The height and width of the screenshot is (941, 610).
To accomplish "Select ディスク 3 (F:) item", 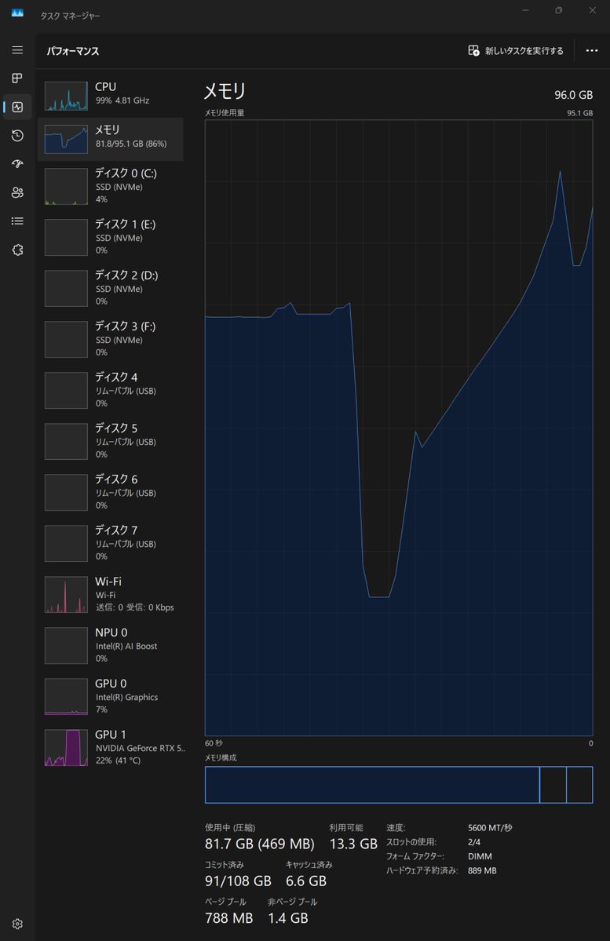I will point(111,340).
